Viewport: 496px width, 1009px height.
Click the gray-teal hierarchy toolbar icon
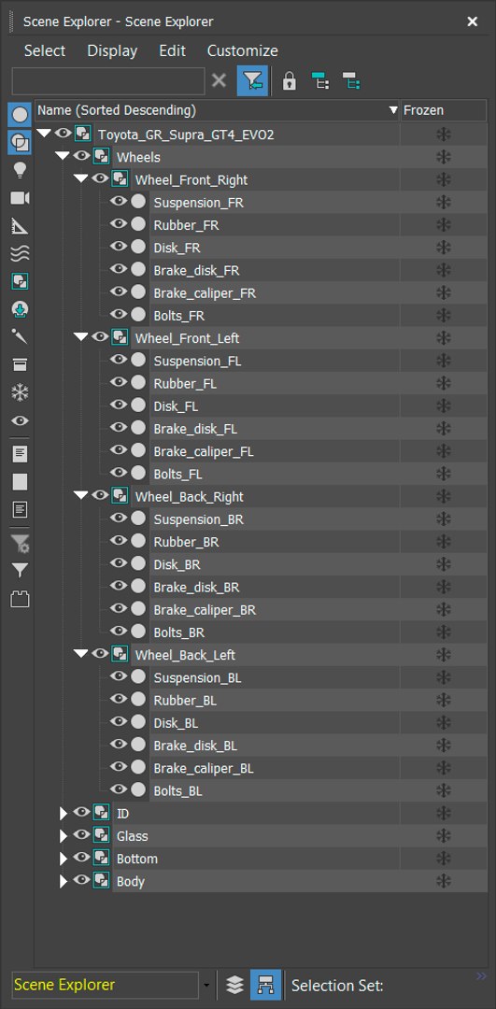click(x=351, y=81)
